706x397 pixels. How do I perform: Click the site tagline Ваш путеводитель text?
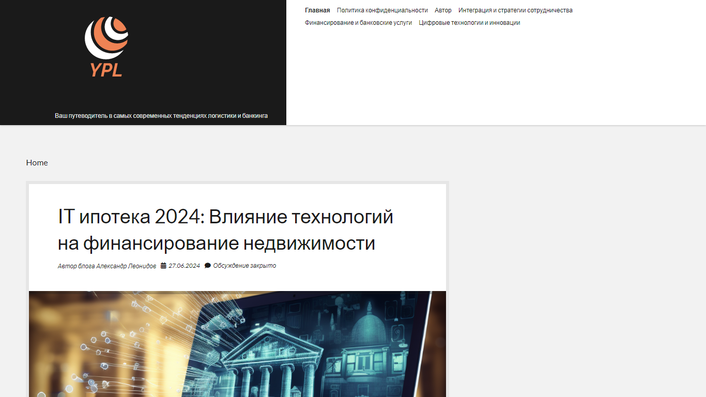(161, 116)
